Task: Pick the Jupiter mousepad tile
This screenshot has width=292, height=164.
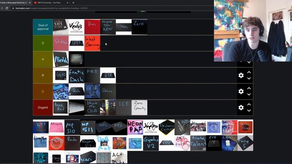Action: 151,128
